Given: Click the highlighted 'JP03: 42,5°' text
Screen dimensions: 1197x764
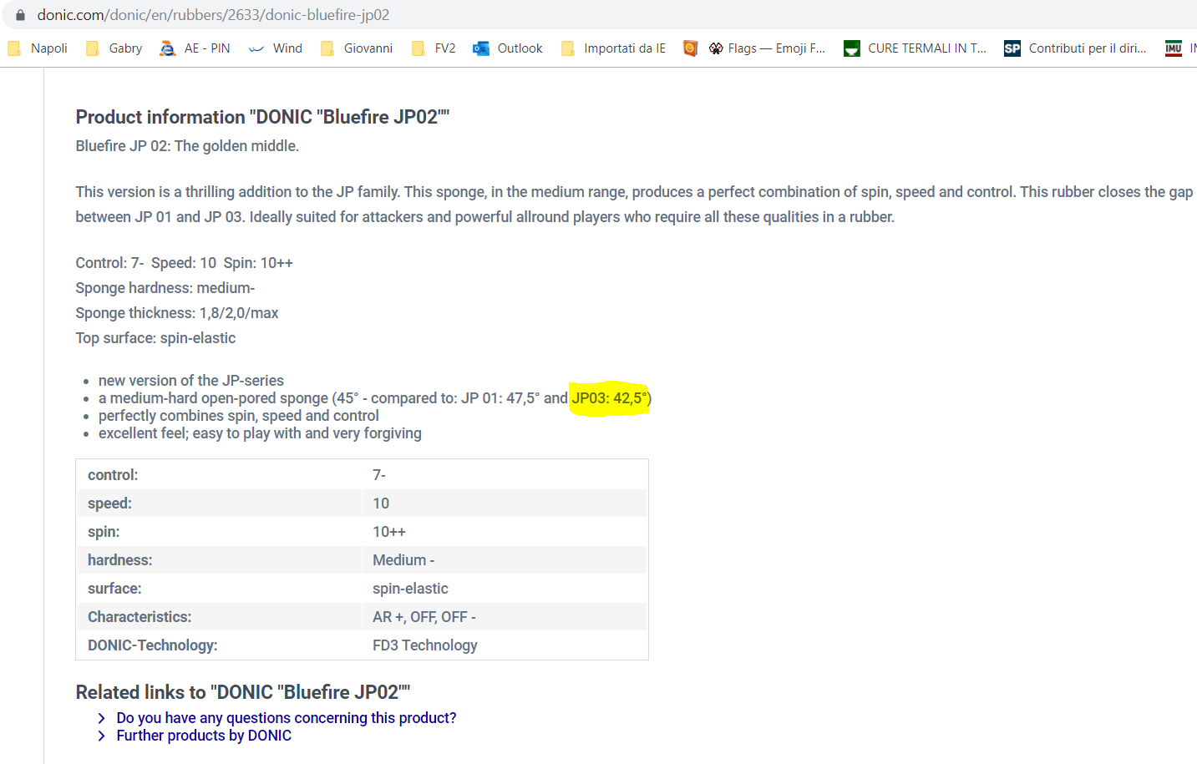Looking at the screenshot, I should click(x=610, y=398).
